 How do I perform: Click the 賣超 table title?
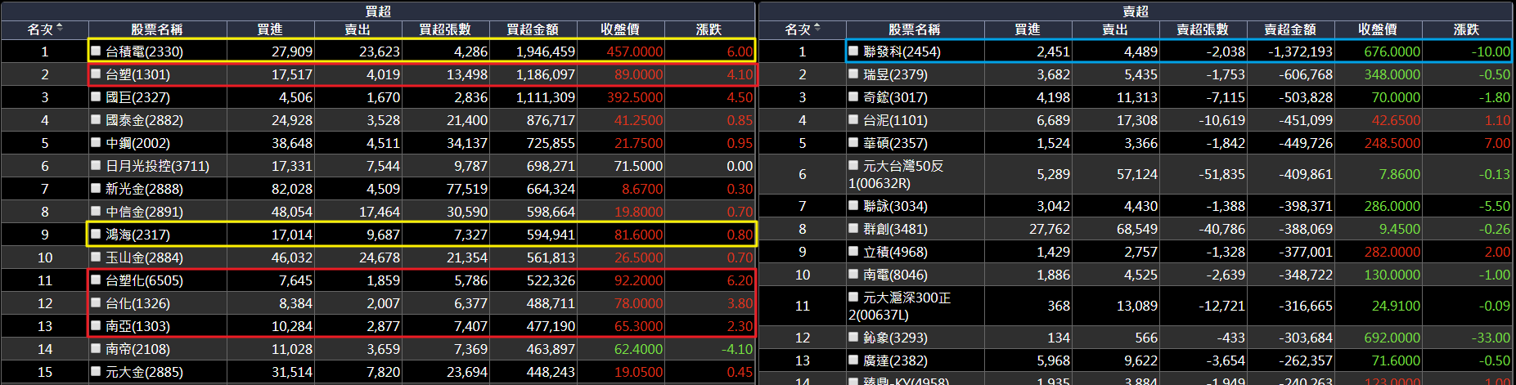coord(1136,11)
